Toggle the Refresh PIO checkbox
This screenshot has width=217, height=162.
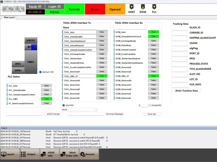40,72
